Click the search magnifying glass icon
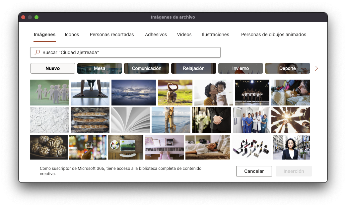This screenshot has height=207, width=346. tap(37, 52)
